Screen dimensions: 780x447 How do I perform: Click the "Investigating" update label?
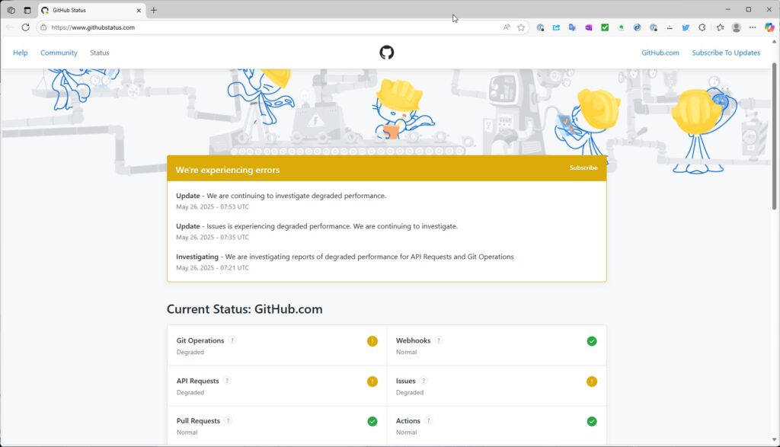pos(197,257)
